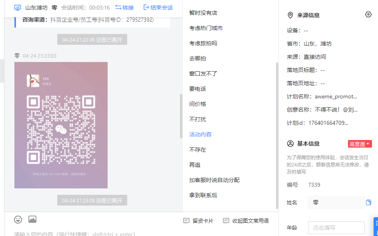This screenshot has height=236, width=378.
Task: Choose the 不打扰 quick phrase
Action: [198, 119]
